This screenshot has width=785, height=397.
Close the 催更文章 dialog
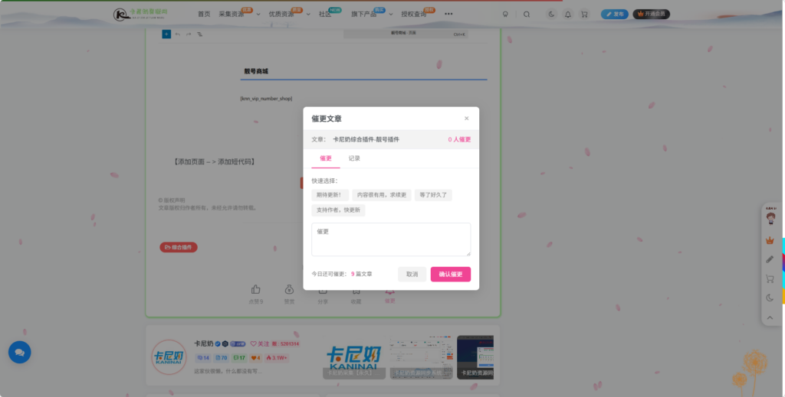point(466,119)
